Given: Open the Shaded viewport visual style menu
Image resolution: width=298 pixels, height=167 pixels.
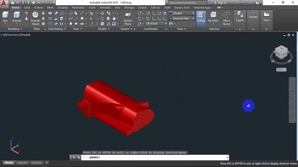Looking at the screenshot, I should pos(25,35).
